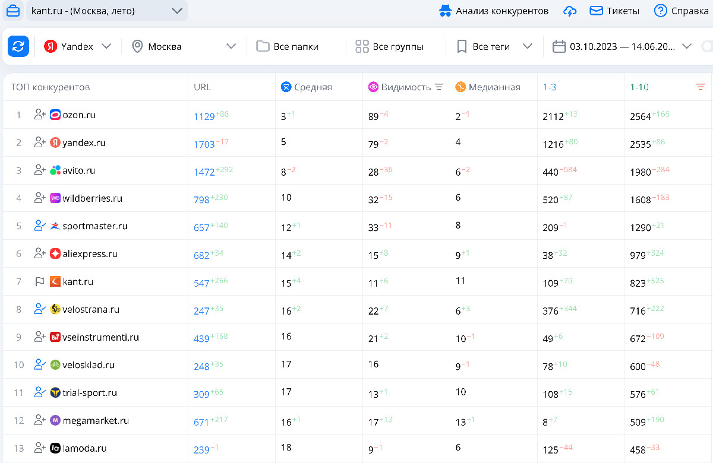The width and height of the screenshot is (713, 463).
Task: Open URL count 1472 for avito.ru
Action: [204, 172]
